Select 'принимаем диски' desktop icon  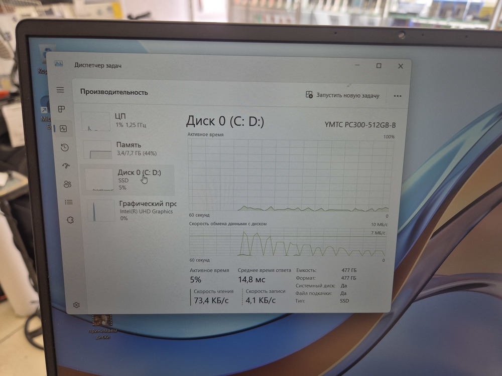click(102, 326)
